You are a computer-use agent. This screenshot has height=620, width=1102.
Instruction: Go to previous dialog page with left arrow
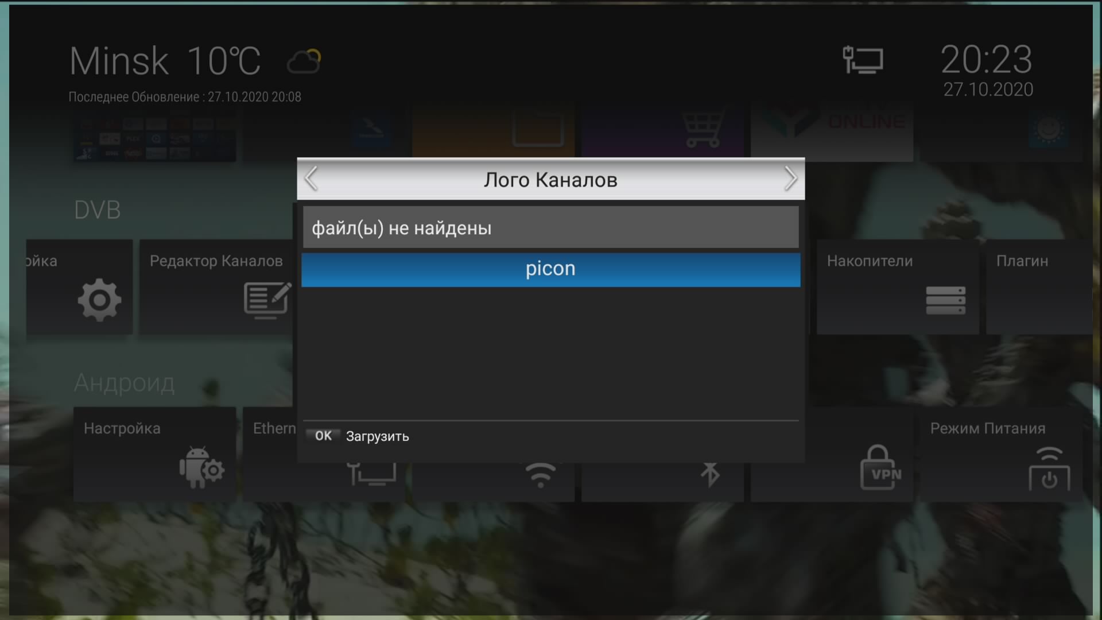pyautogui.click(x=311, y=179)
